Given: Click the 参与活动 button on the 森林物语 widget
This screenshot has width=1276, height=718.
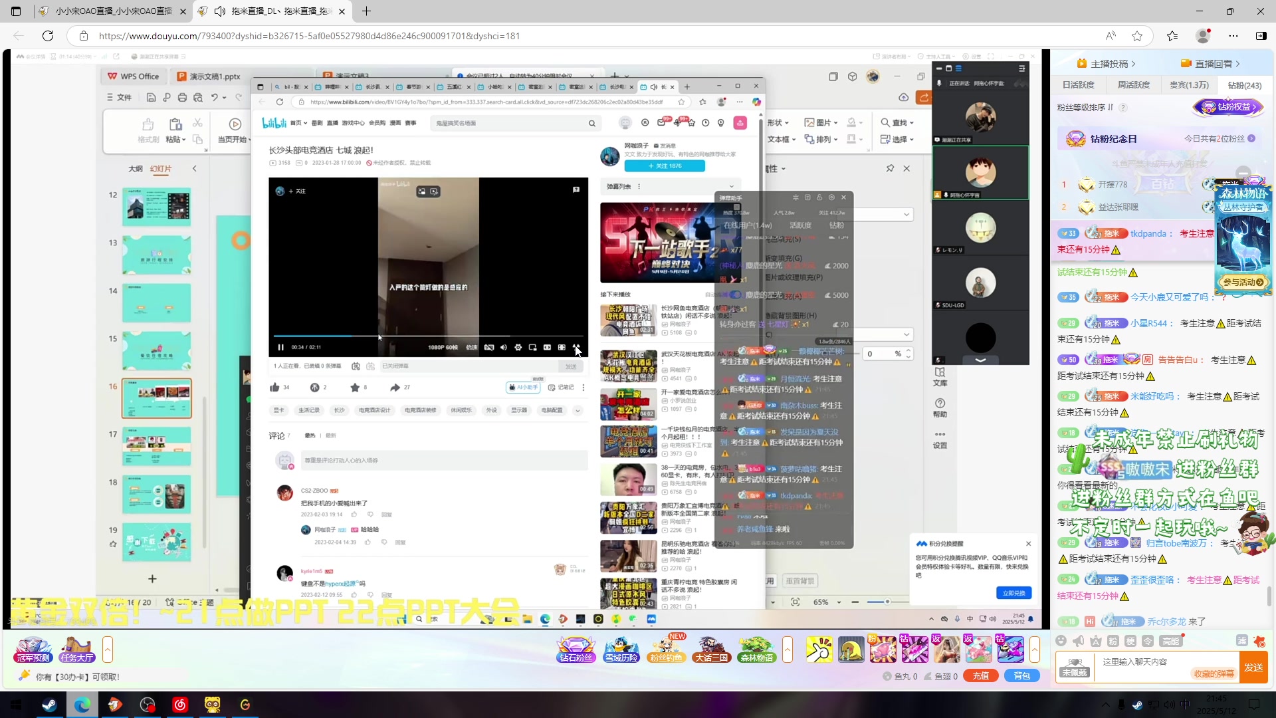Looking at the screenshot, I should tap(1243, 283).
